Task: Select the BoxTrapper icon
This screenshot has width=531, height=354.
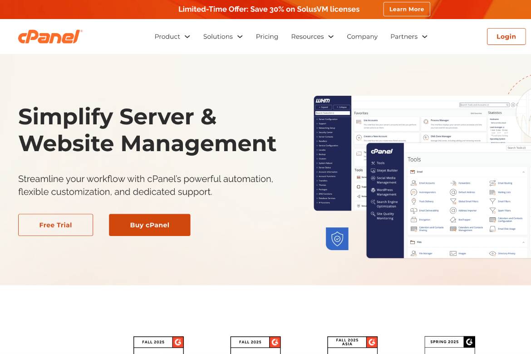Action: click(x=453, y=220)
